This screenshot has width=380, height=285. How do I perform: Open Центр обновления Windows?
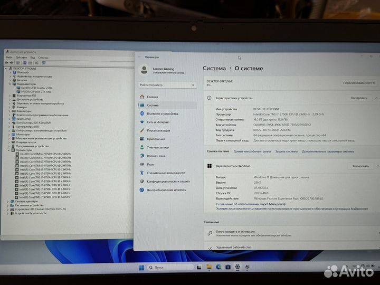167,190
